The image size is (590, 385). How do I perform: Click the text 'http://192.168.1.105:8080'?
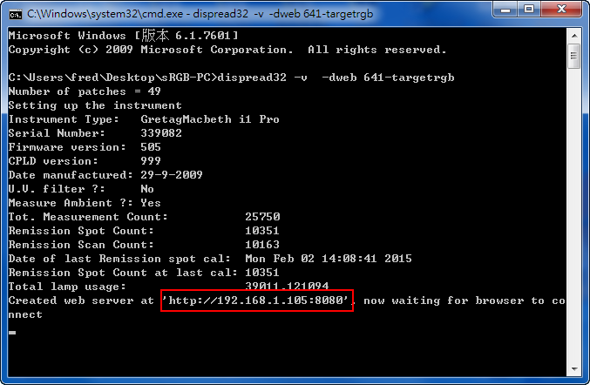coord(256,301)
